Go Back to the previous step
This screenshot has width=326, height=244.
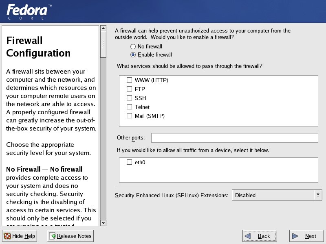click(260, 236)
